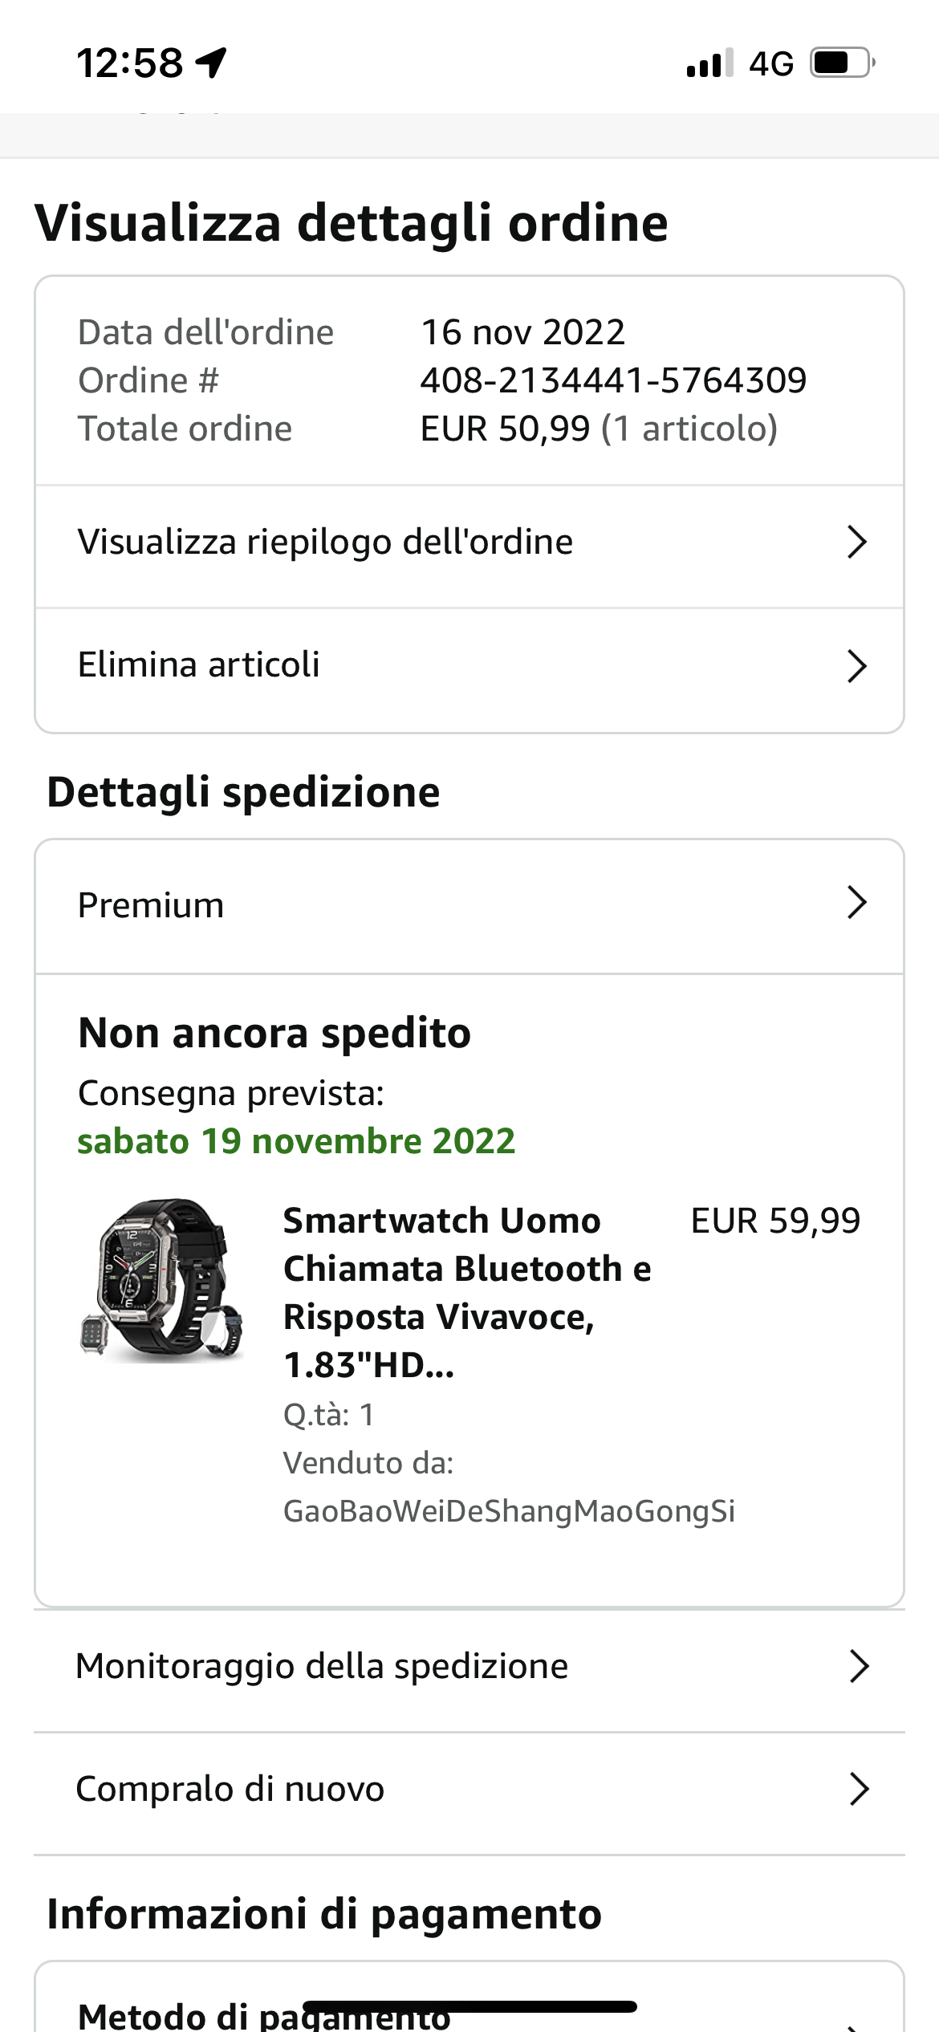Image resolution: width=939 pixels, height=2032 pixels.
Task: Expand the Premium shipping chevron
Action: [x=857, y=903]
